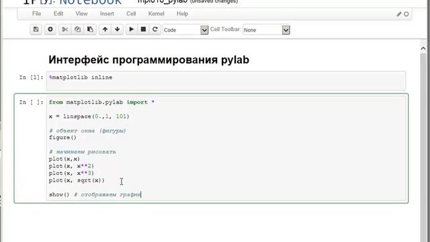Open the Cell menu
Viewport: 430px width, 242px height.
131,13
